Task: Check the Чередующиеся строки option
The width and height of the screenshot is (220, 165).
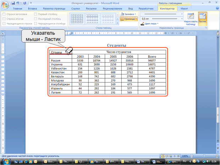Action: [x=4, y=23]
